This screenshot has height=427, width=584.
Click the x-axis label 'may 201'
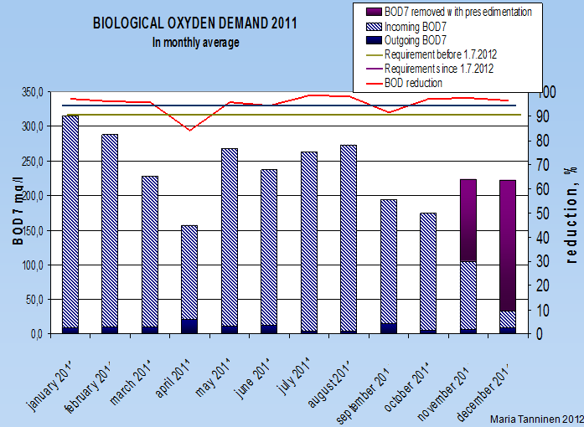point(214,378)
